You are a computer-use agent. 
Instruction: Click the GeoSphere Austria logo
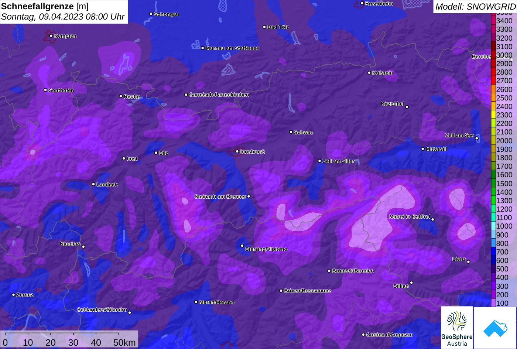pyautogui.click(x=457, y=328)
